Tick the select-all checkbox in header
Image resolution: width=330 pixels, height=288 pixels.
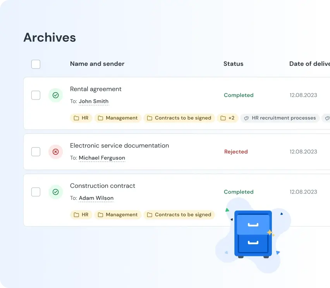tap(36, 64)
